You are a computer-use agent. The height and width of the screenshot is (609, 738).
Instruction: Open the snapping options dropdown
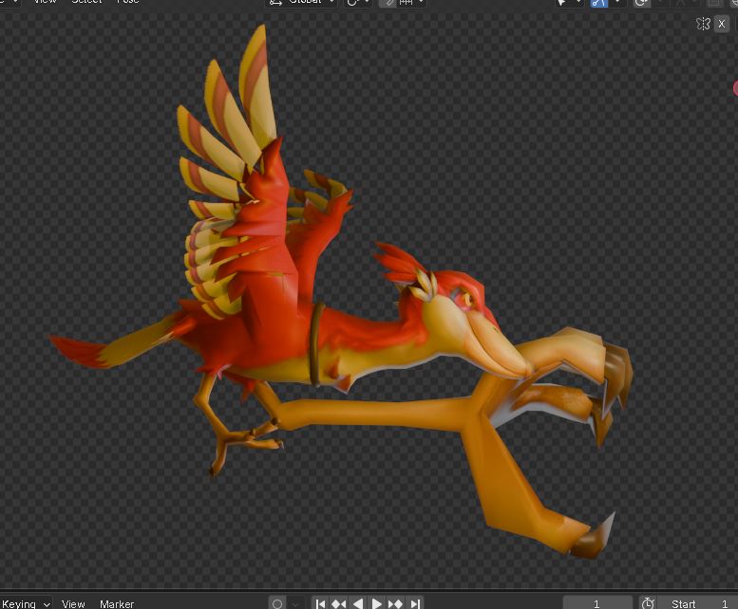pyautogui.click(x=411, y=2)
